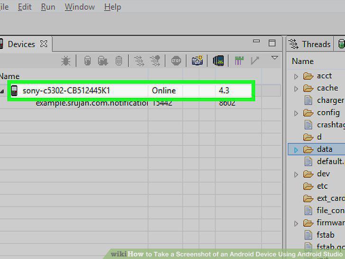345x259 pixels.
Task: Click the Cause GC trash can icon
Action: (x=118, y=61)
